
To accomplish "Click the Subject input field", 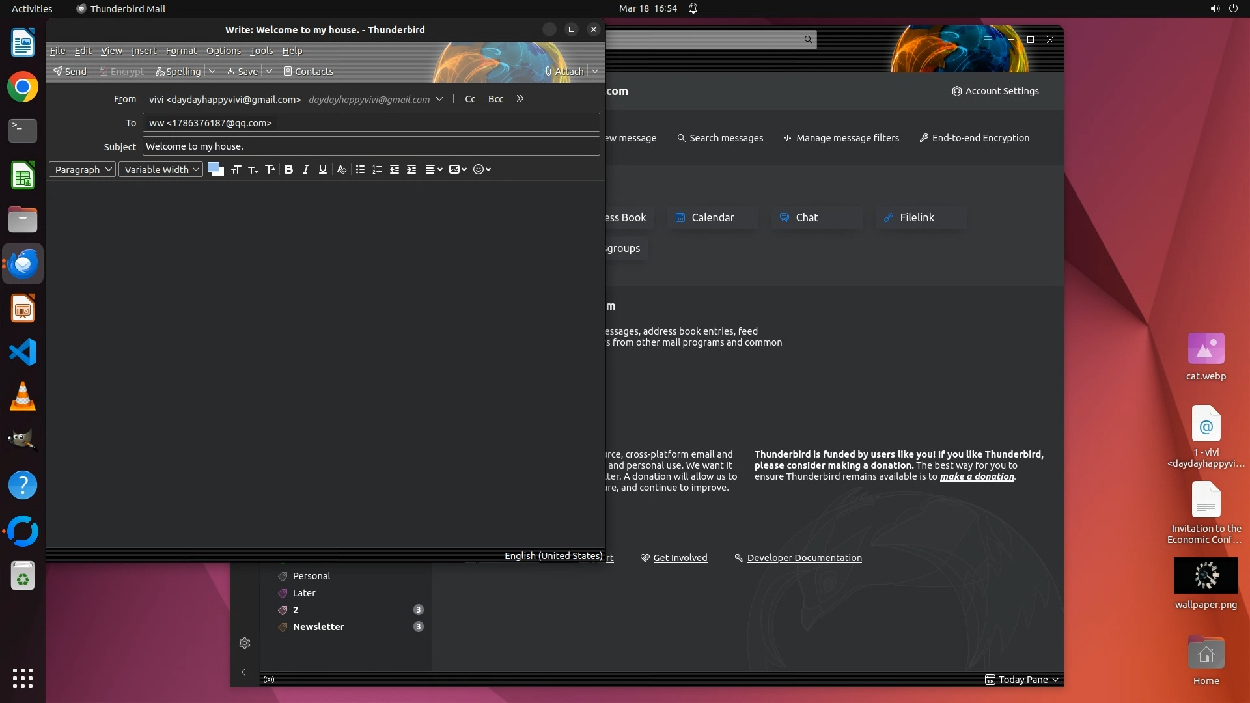I will [x=371, y=146].
